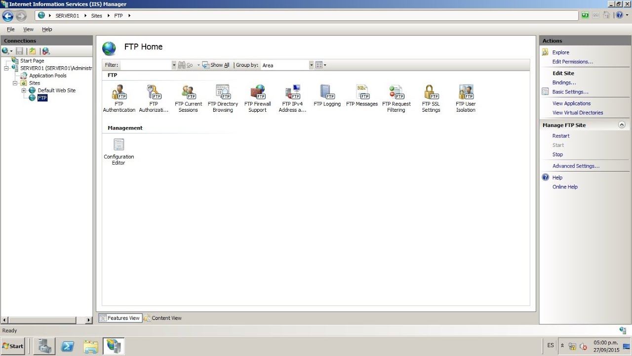Open FTP Messages feature icon
This screenshot has width=632, height=356.
(362, 95)
